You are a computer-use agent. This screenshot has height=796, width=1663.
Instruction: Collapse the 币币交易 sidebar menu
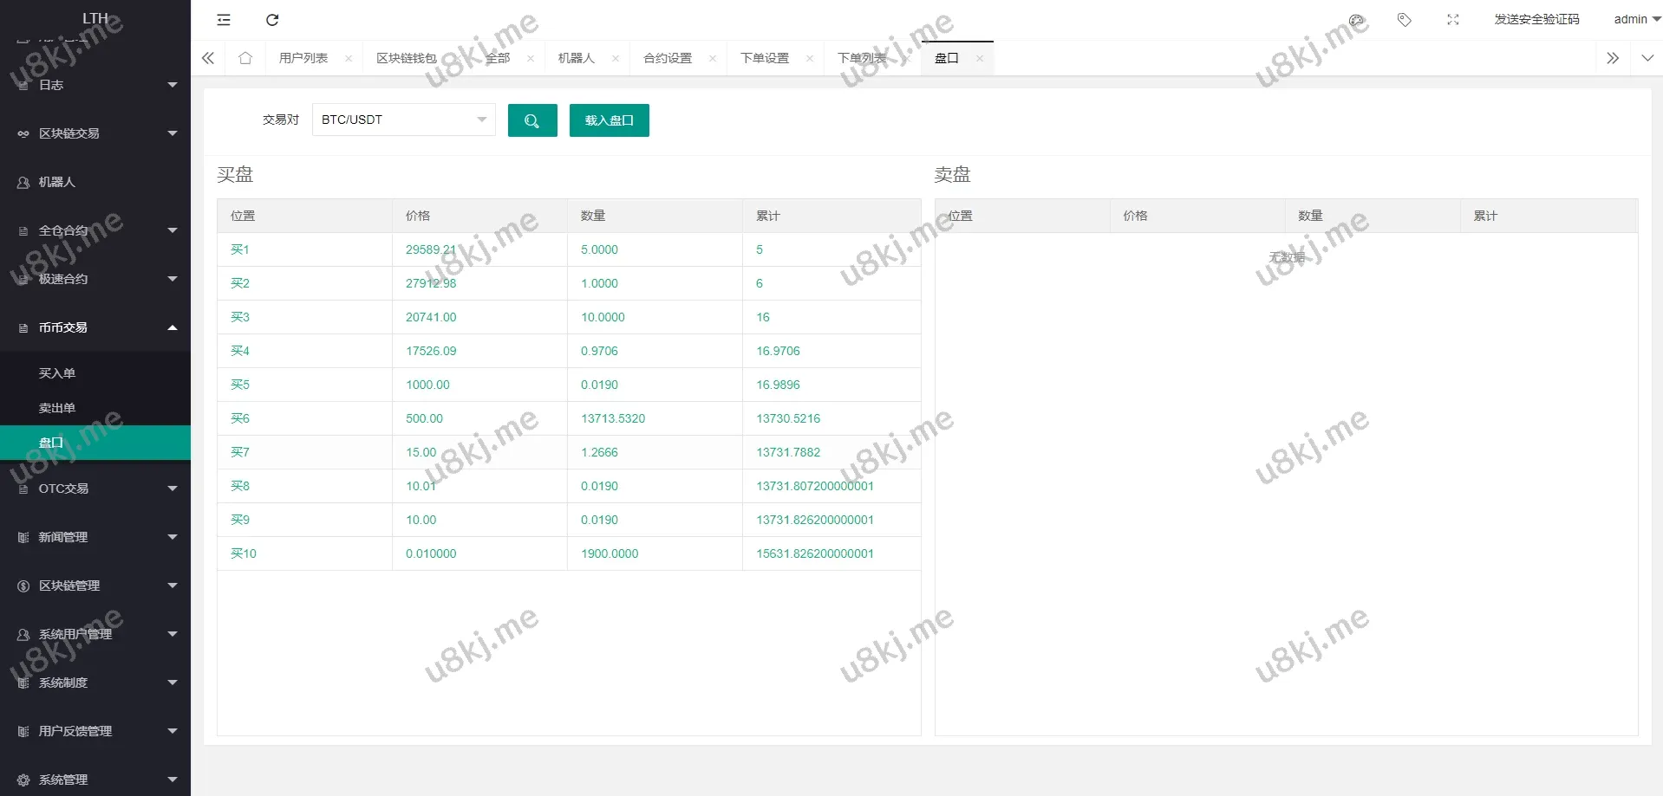[x=95, y=327]
